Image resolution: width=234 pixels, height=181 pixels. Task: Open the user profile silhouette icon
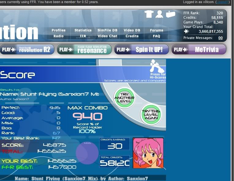pos(159,14)
